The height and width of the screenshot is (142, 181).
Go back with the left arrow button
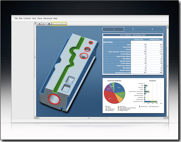[x=40, y=24]
